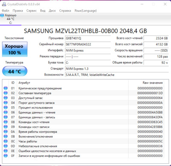
Task: Click the Хорошо 100 % health status button
Action: point(15,49)
